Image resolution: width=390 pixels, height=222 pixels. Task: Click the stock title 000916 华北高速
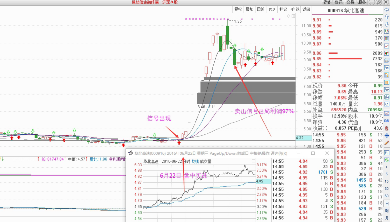tap(346, 11)
